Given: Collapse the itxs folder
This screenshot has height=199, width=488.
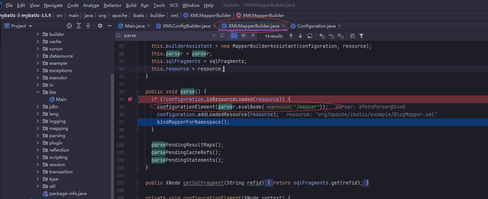Looking at the screenshot, I should coord(38,92).
